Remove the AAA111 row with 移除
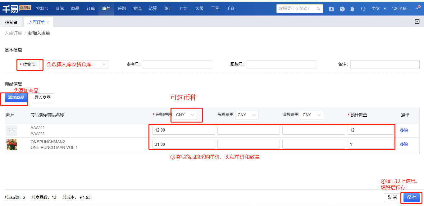Screen dimensions: 424x206 404,130
